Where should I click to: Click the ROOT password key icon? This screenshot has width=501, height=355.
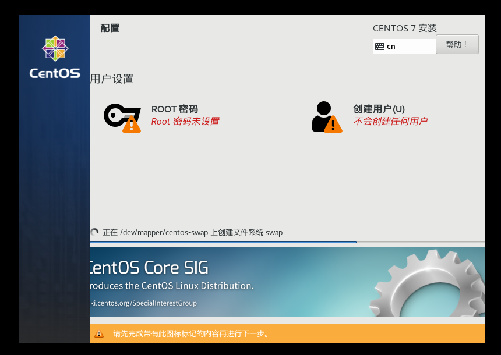point(122,118)
